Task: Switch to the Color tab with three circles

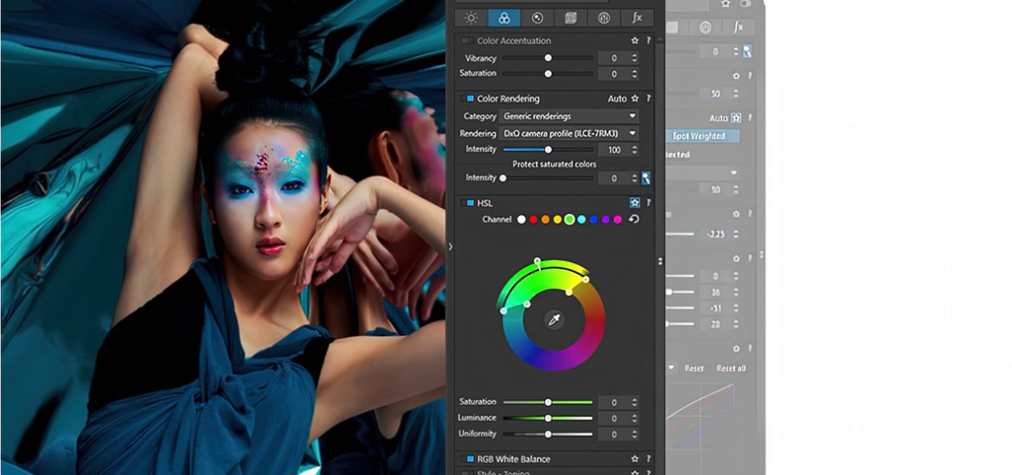Action: click(504, 17)
